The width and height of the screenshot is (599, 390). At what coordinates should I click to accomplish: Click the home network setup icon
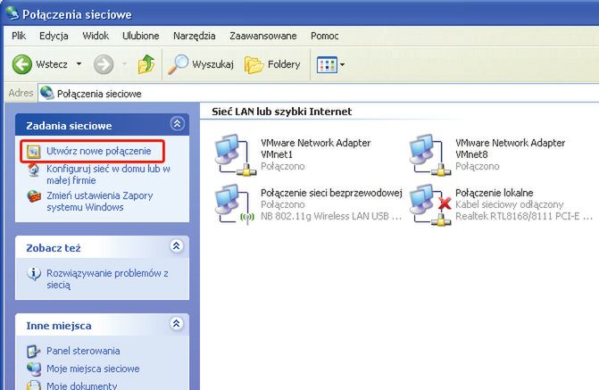[34, 170]
